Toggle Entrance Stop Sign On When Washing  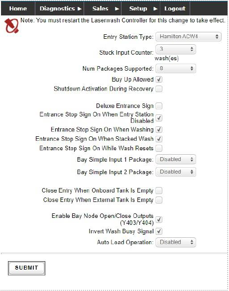click(159, 129)
